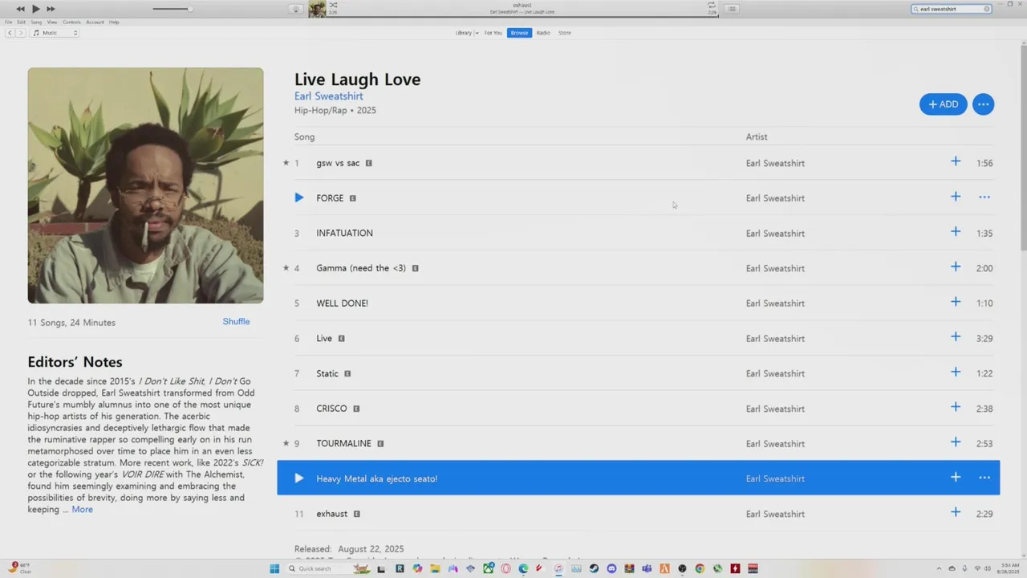
Task: Open the Controls menu
Action: 71,22
